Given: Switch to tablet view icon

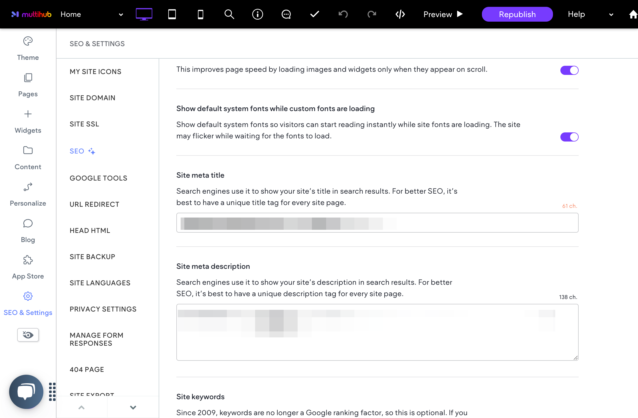Looking at the screenshot, I should pos(172,14).
